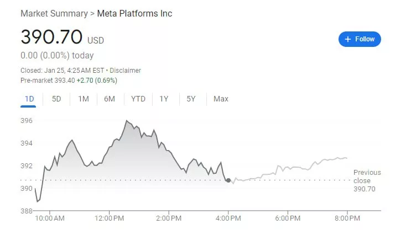
Task: Open the Max range tab
Action: (221, 99)
